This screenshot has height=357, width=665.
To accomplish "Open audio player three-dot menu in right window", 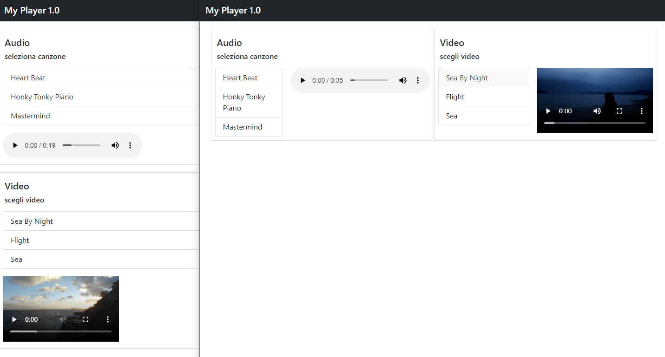I will [418, 80].
